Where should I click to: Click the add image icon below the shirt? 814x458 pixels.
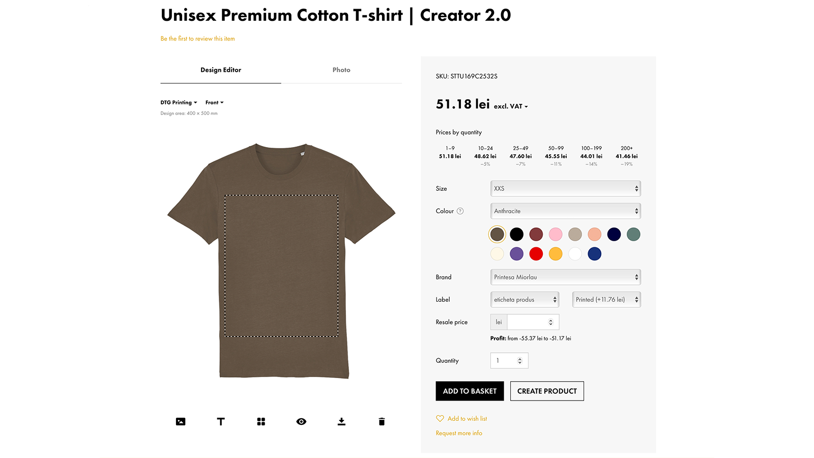181,421
